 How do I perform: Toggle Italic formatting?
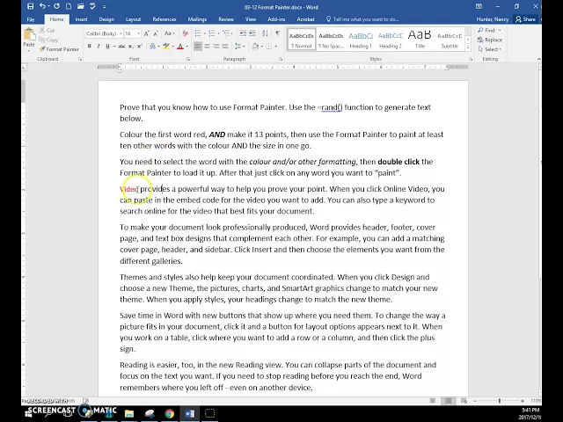[99, 47]
